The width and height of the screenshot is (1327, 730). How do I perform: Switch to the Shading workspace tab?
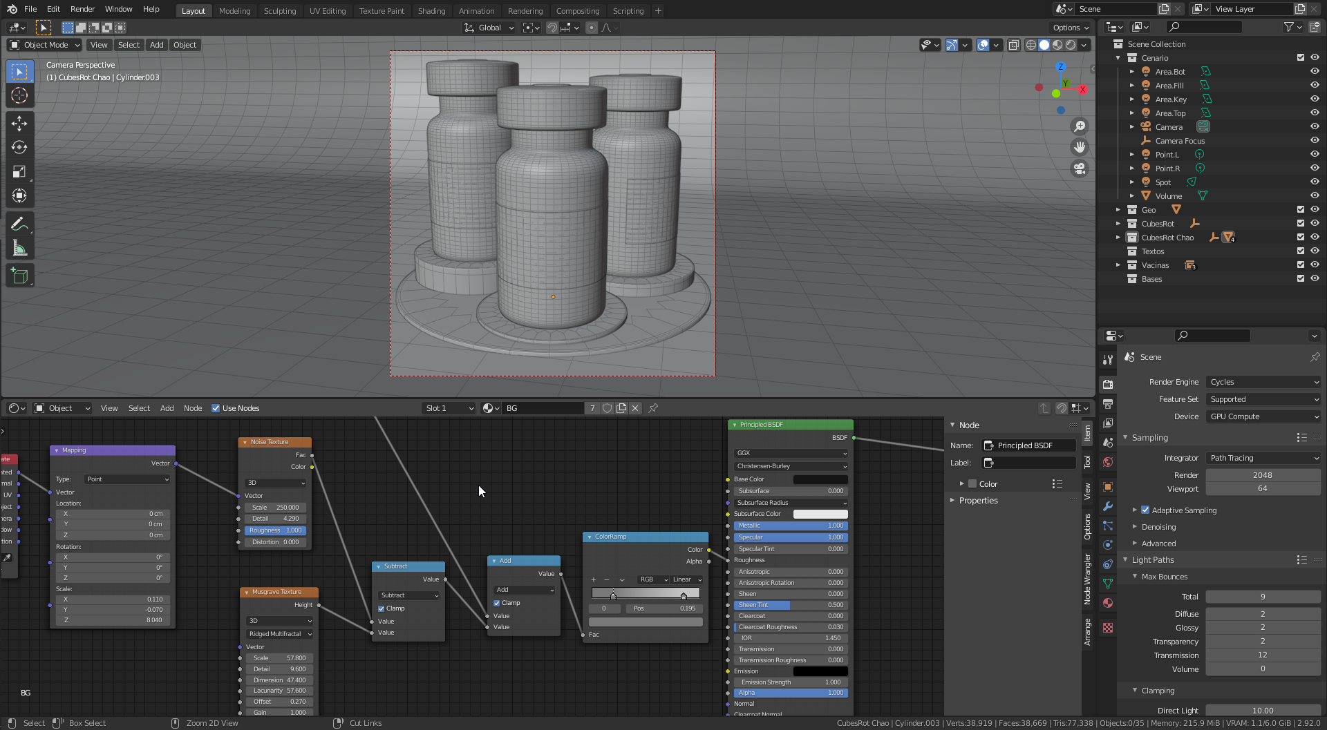(431, 11)
